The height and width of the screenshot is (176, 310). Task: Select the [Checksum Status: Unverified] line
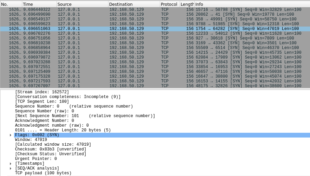click(x=51, y=154)
